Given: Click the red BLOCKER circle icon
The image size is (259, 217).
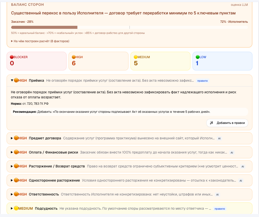Looking at the screenshot, I should tap(12, 57).
